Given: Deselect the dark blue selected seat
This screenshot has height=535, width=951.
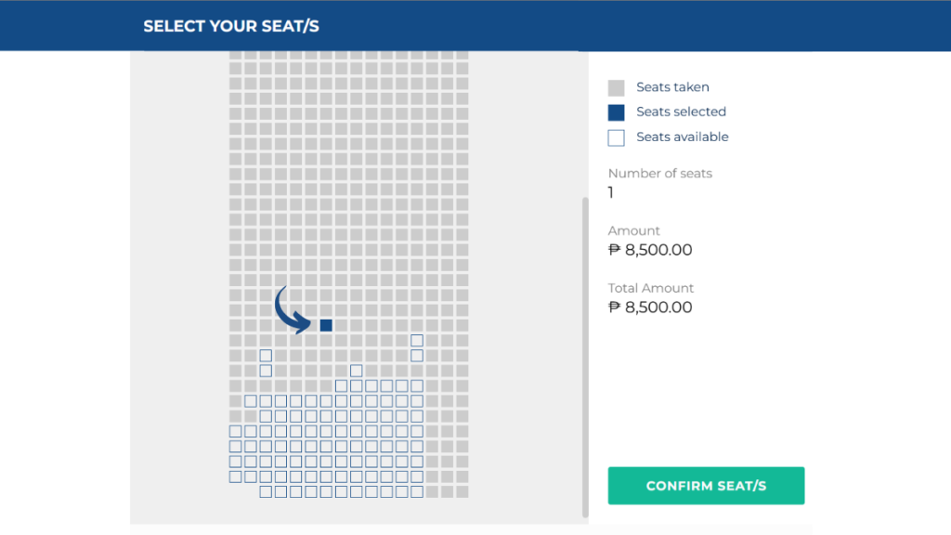Looking at the screenshot, I should 326,325.
